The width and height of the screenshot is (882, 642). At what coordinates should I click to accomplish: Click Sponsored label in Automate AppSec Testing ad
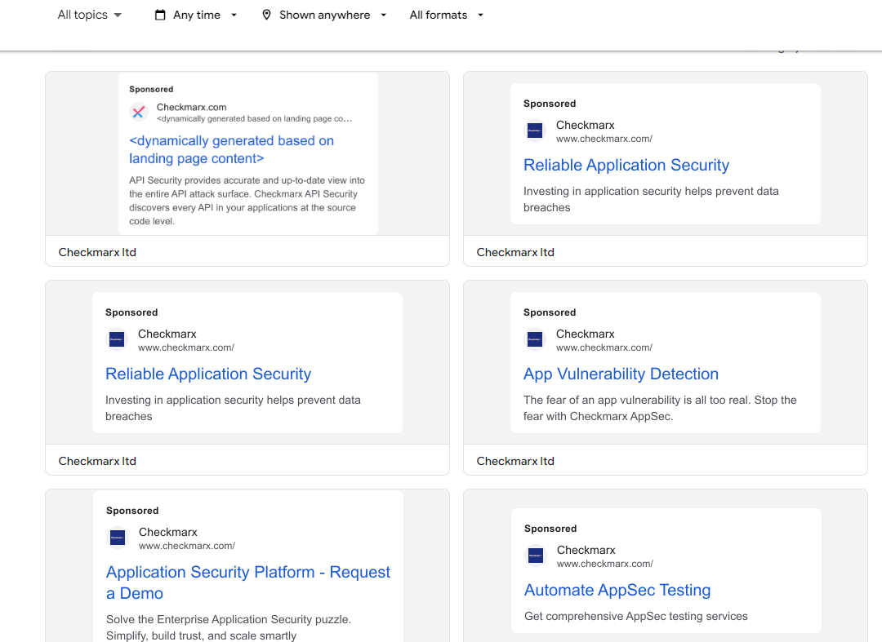(550, 529)
